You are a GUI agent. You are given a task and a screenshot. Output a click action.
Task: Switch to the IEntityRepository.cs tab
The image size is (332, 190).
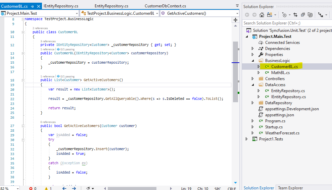click(60, 6)
